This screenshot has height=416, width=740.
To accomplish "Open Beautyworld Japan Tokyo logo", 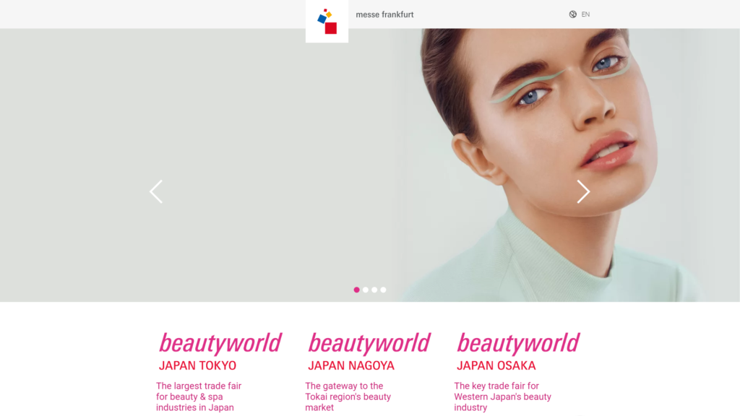I will click(220, 352).
